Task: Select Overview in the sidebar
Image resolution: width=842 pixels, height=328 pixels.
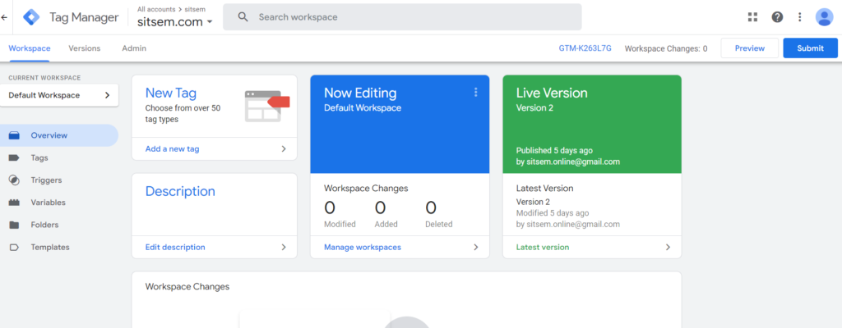Action: coord(59,135)
